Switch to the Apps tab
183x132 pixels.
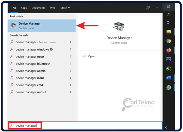[x=24, y=8]
